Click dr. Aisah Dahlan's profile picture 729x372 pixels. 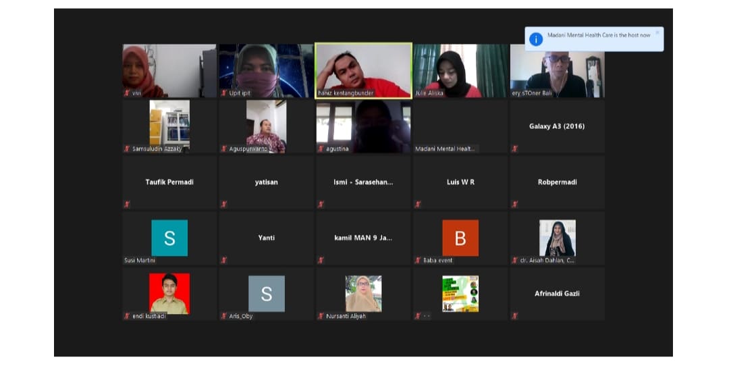point(557,238)
